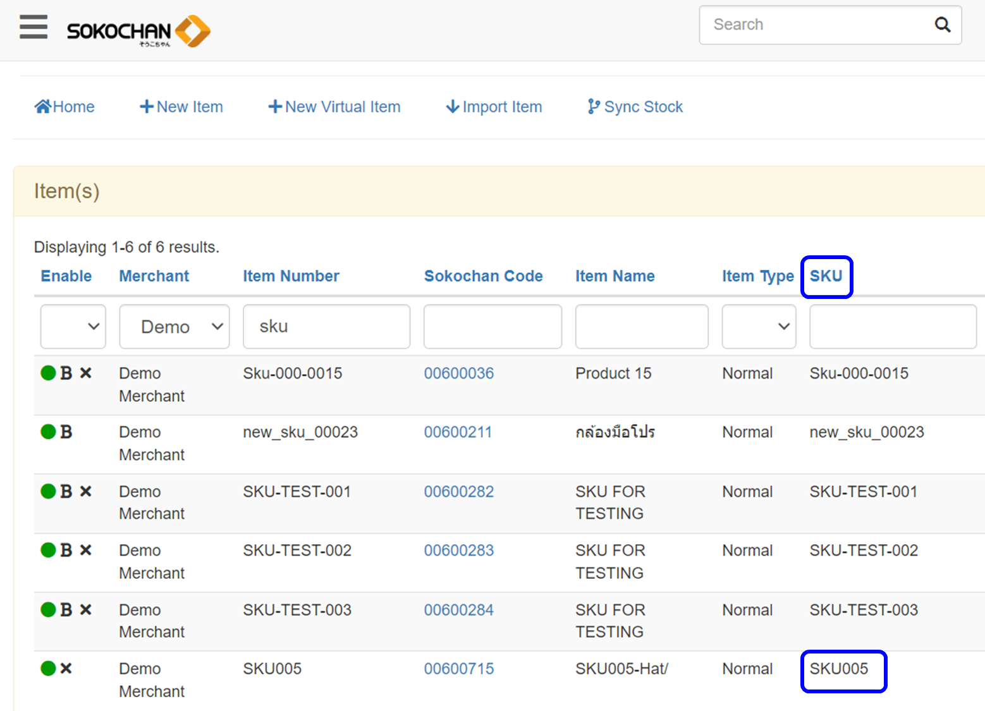Open the Enable filter dropdown

point(73,327)
